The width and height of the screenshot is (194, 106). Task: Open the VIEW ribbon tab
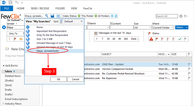74,8
